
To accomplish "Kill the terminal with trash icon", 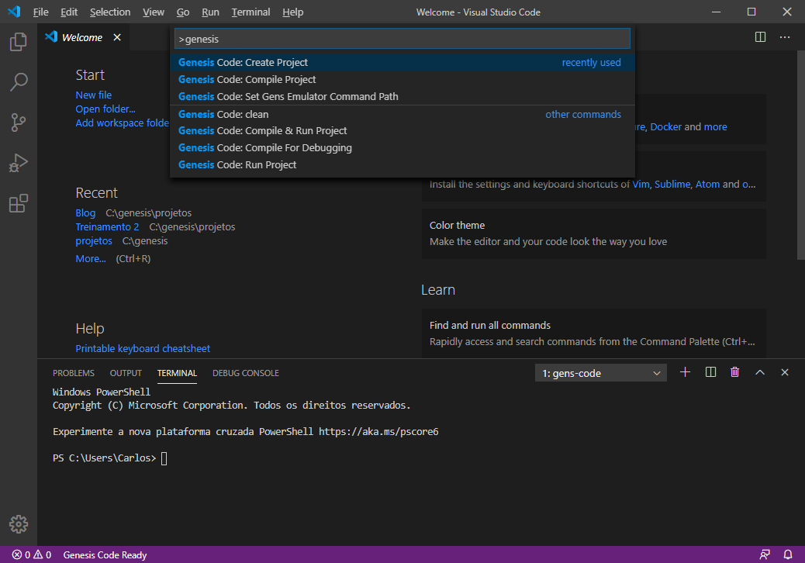I will pos(734,372).
